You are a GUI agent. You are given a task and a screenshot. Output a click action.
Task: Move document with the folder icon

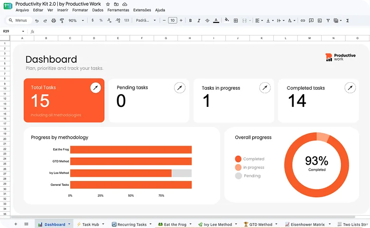[116, 4]
